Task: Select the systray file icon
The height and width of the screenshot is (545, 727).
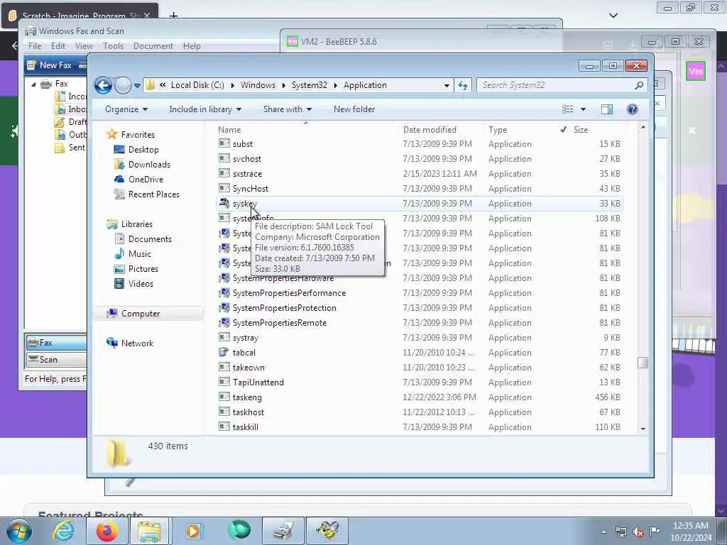Action: tap(224, 337)
